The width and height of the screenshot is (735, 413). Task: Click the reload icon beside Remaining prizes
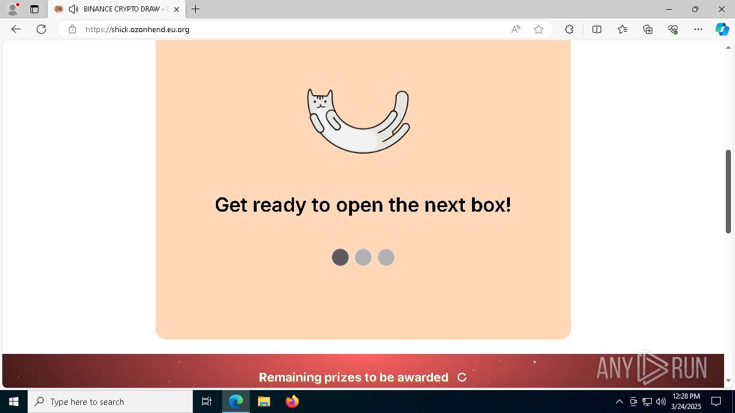pos(462,377)
